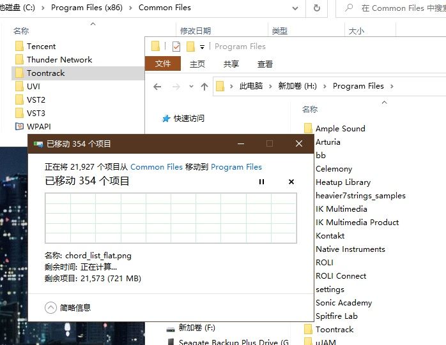This screenshot has height=345, width=446.
Task: Go up one folder level
Action: (x=204, y=87)
